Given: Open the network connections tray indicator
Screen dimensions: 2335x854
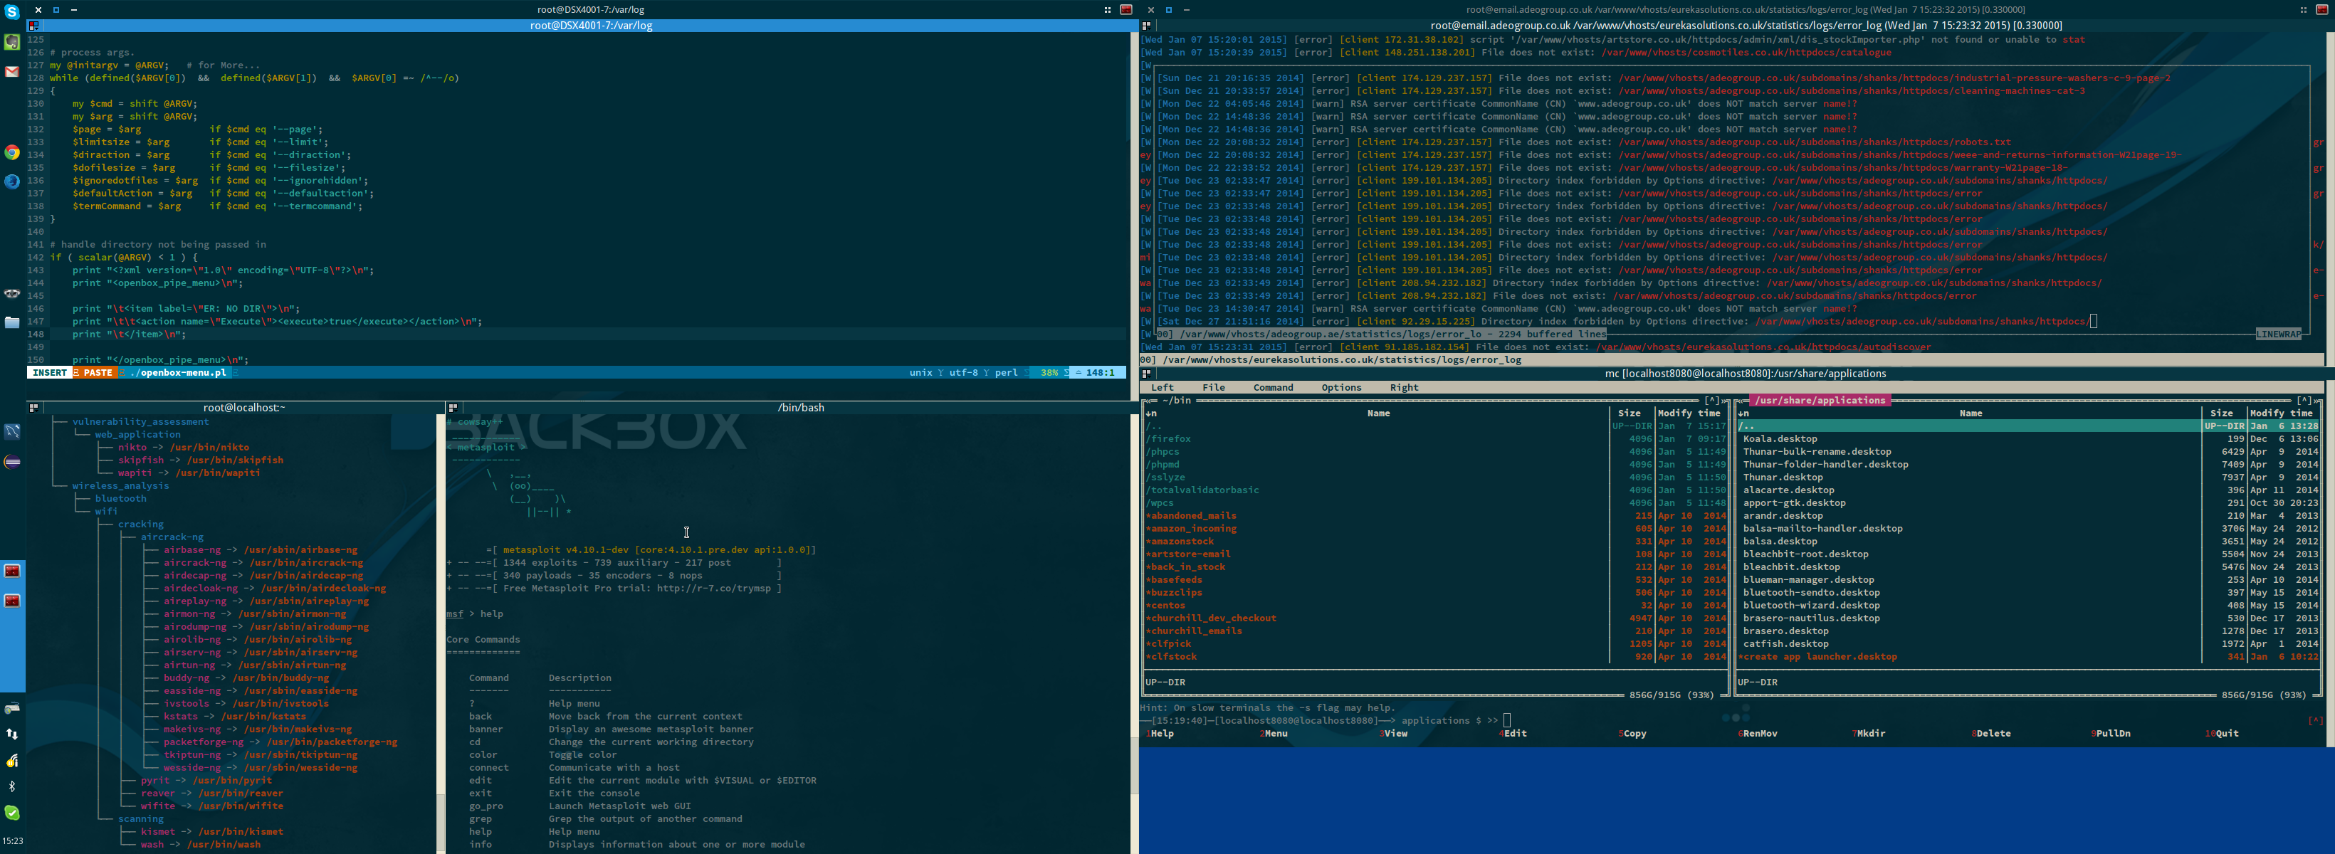Looking at the screenshot, I should (x=12, y=734).
